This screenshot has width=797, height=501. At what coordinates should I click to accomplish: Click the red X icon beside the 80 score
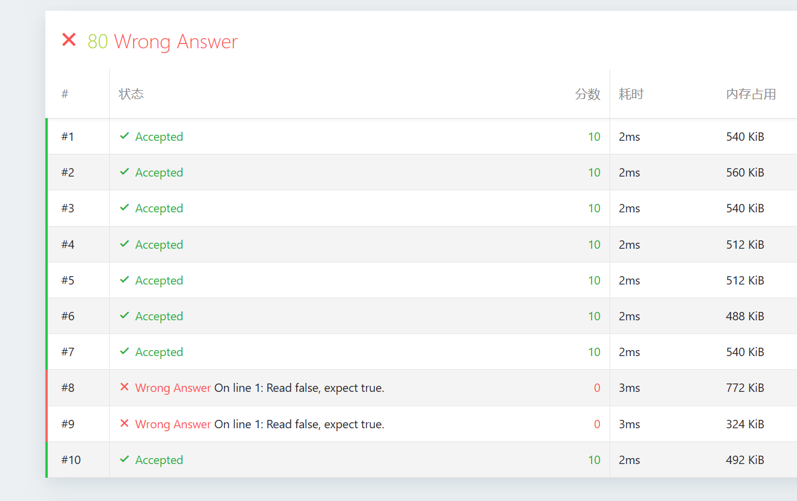[x=69, y=41]
